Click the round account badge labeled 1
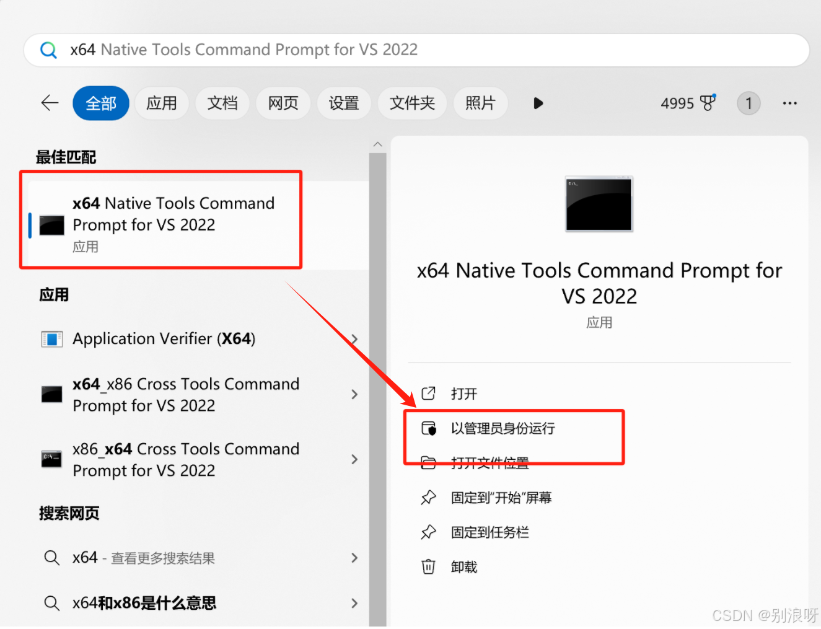 (749, 103)
